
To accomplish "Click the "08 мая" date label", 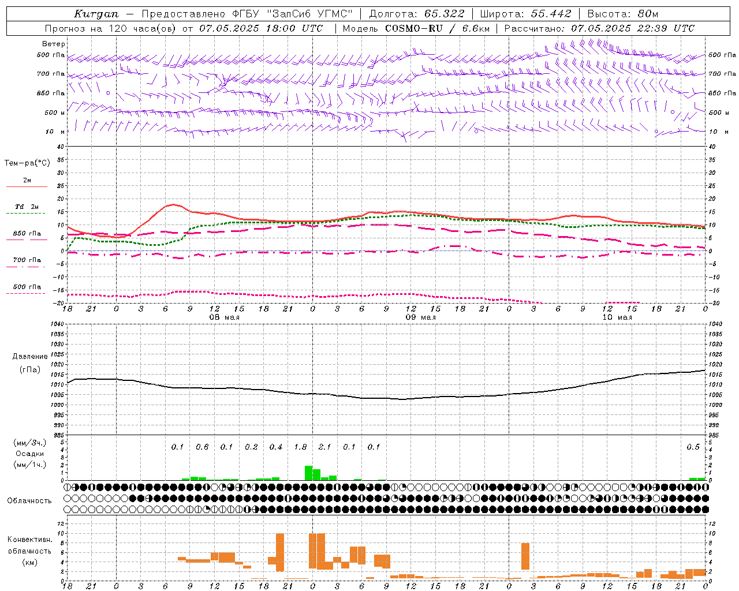I will coord(224,317).
